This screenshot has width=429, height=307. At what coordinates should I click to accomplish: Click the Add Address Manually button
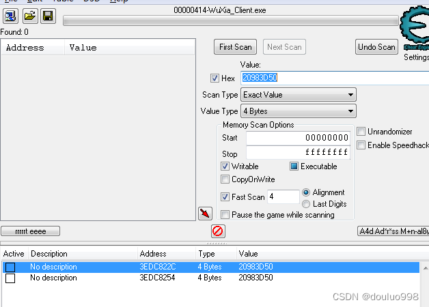[393, 231]
